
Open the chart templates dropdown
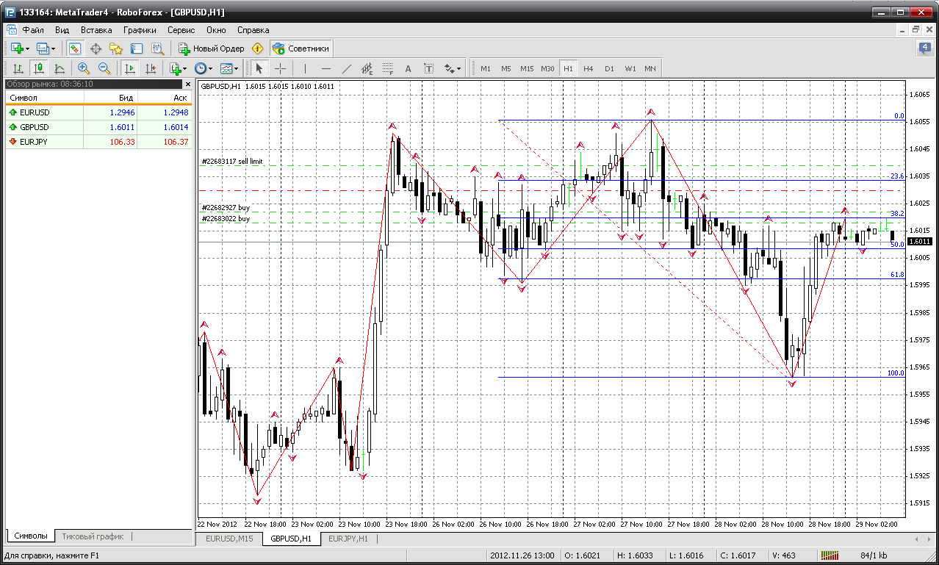click(229, 68)
